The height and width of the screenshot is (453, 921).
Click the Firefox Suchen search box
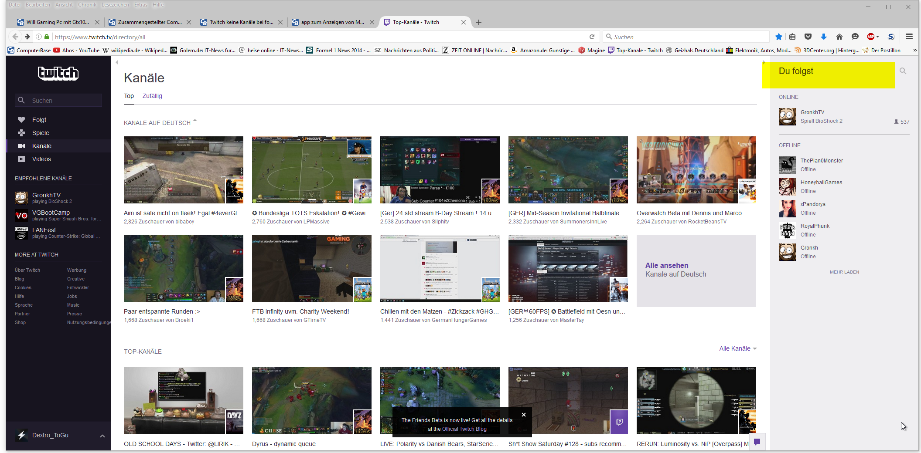(686, 37)
